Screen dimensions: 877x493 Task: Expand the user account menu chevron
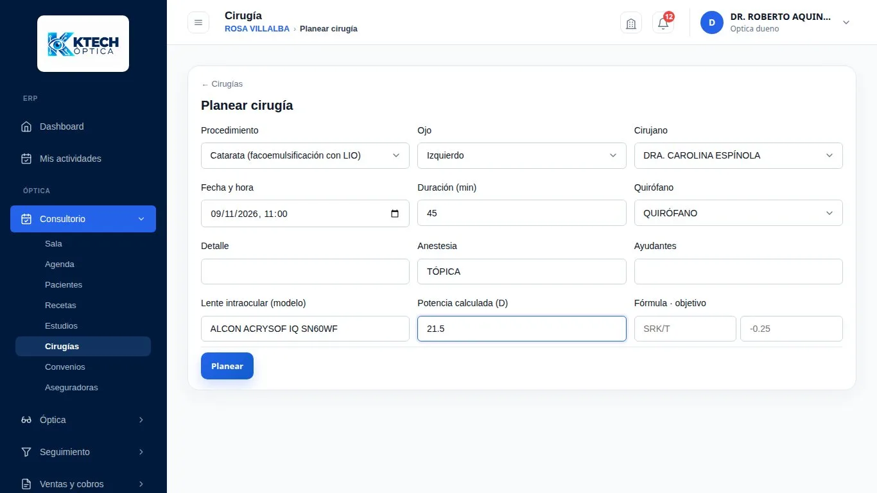click(x=846, y=22)
